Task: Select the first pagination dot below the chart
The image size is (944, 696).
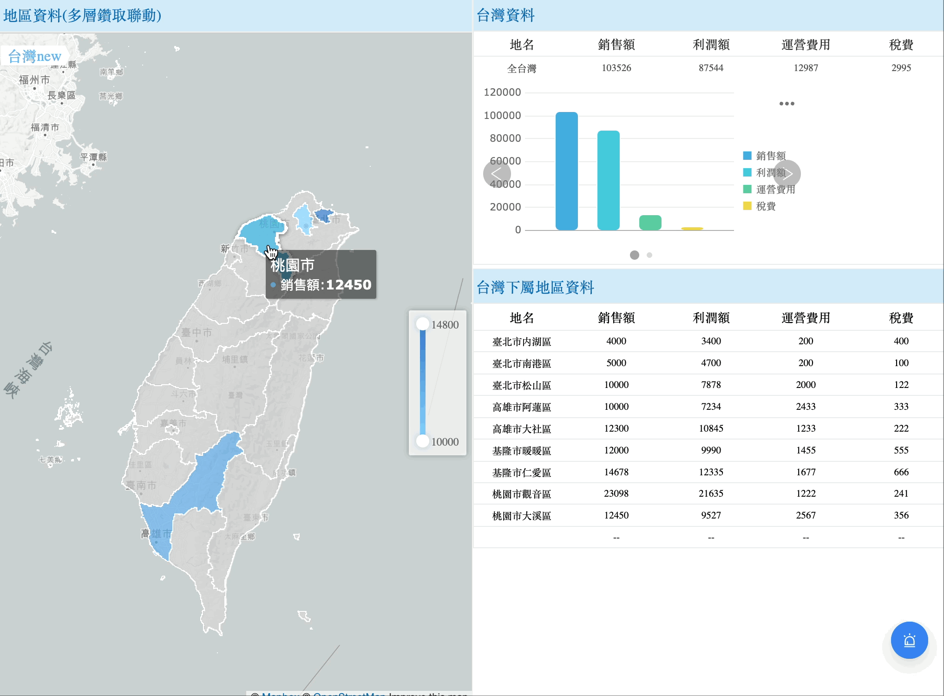Action: [x=634, y=255]
